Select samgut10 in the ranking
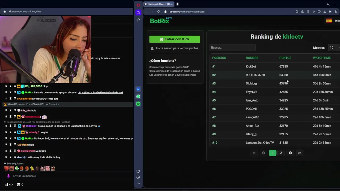This screenshot has width=340, height=191. (x=252, y=117)
